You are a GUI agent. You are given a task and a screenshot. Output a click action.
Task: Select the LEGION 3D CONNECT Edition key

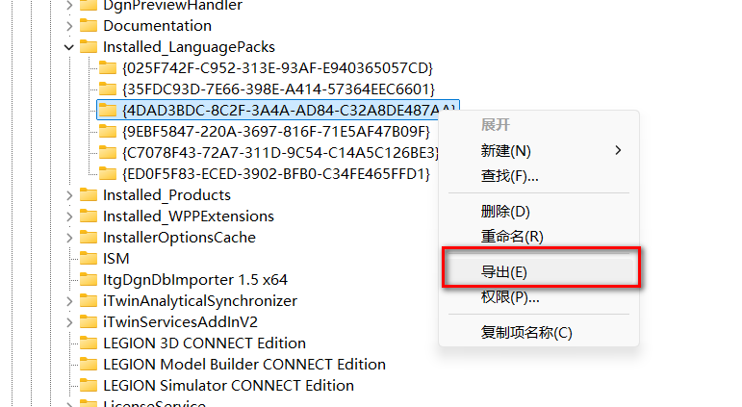click(x=204, y=343)
